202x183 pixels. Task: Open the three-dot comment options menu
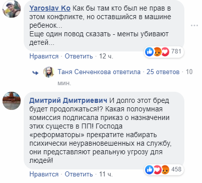[x=194, y=26]
